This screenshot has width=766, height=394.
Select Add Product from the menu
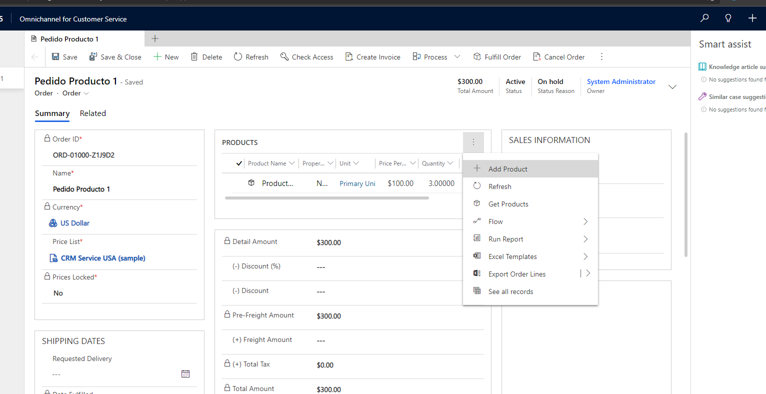[530, 169]
